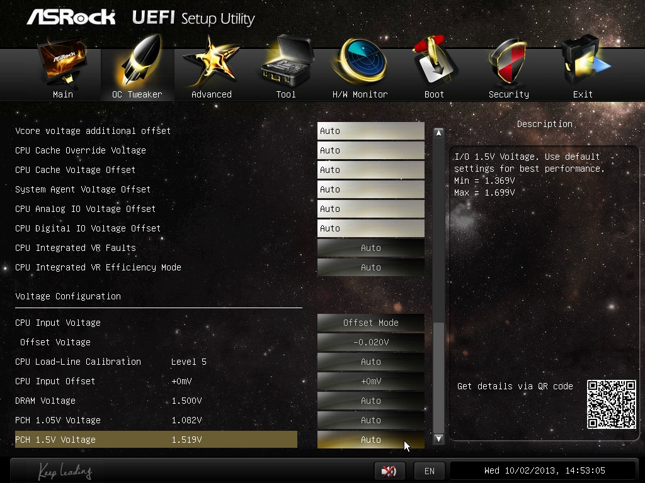Viewport: 645px width, 483px height.
Task: Open the Advanced star icon
Action: (211, 62)
